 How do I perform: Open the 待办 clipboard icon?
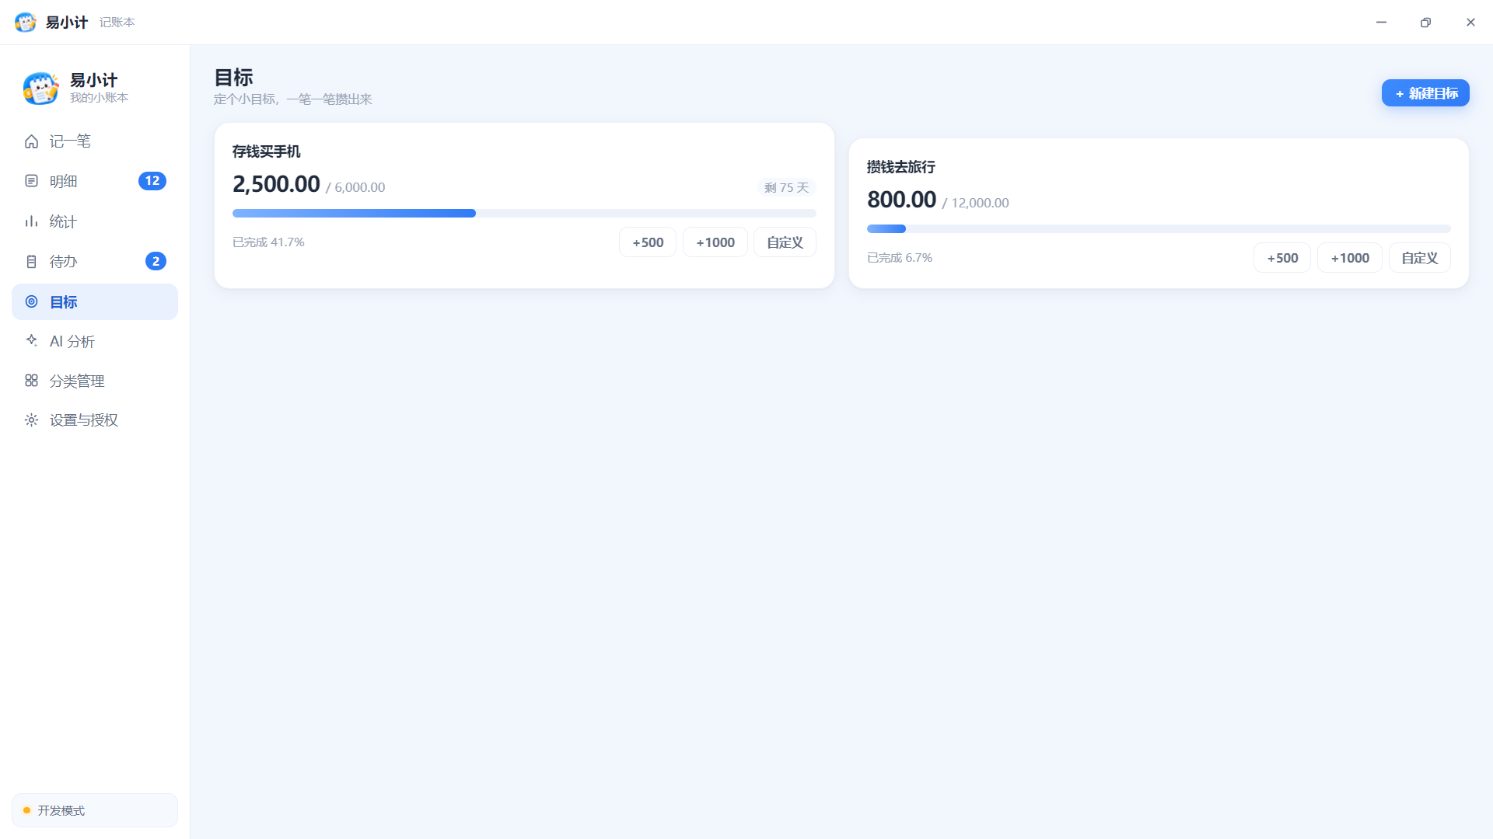coord(31,262)
